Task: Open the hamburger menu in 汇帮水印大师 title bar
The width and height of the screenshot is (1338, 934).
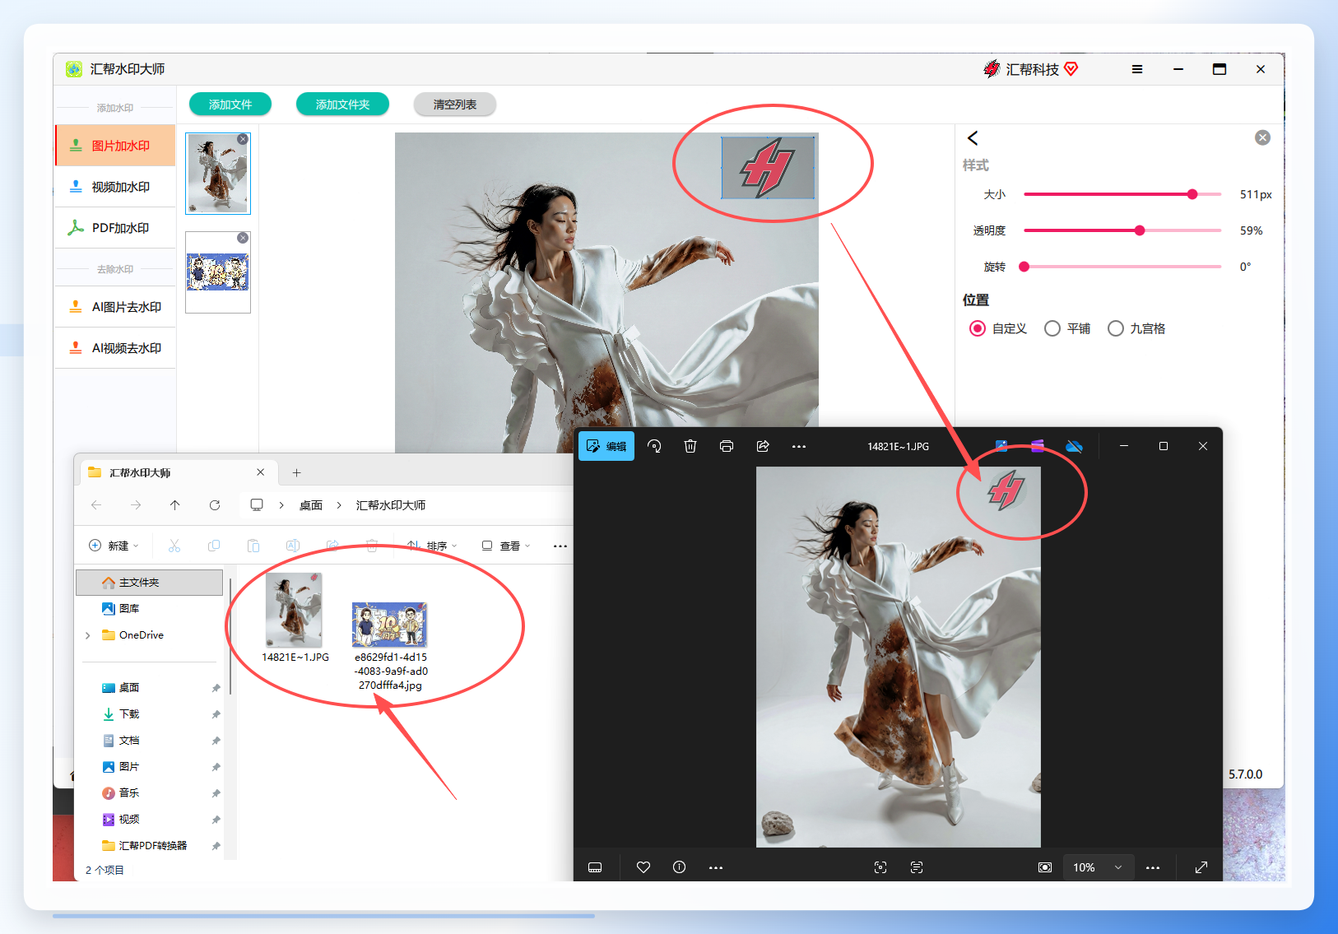Action: [x=1137, y=69]
